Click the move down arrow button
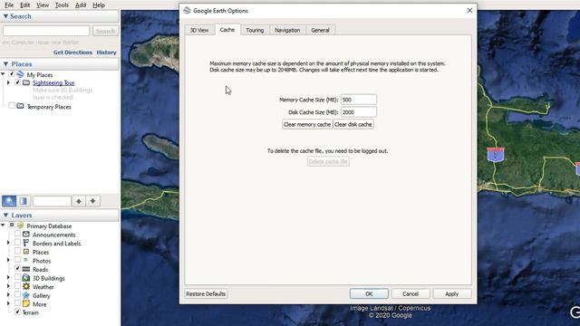The image size is (580, 326). 92,201
